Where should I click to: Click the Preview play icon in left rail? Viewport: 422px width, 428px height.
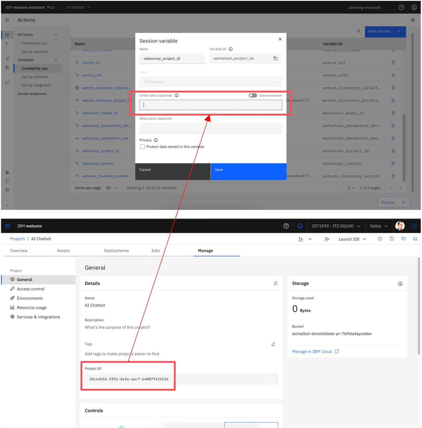pos(7,44)
